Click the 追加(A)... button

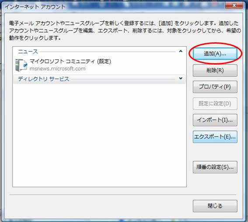[x=215, y=54]
